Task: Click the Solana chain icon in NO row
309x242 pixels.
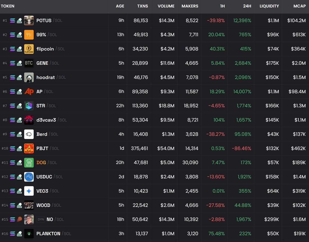Action: pyautogui.click(x=12, y=220)
